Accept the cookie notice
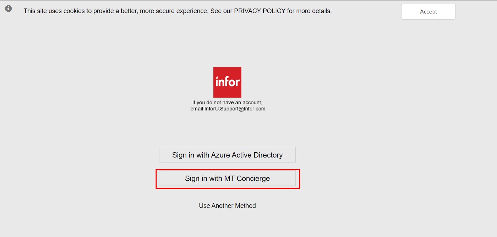The width and height of the screenshot is (497, 237). pyautogui.click(x=428, y=12)
